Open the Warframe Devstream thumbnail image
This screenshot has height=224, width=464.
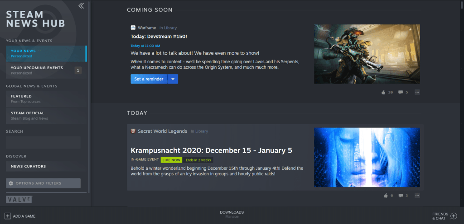coord(367,54)
